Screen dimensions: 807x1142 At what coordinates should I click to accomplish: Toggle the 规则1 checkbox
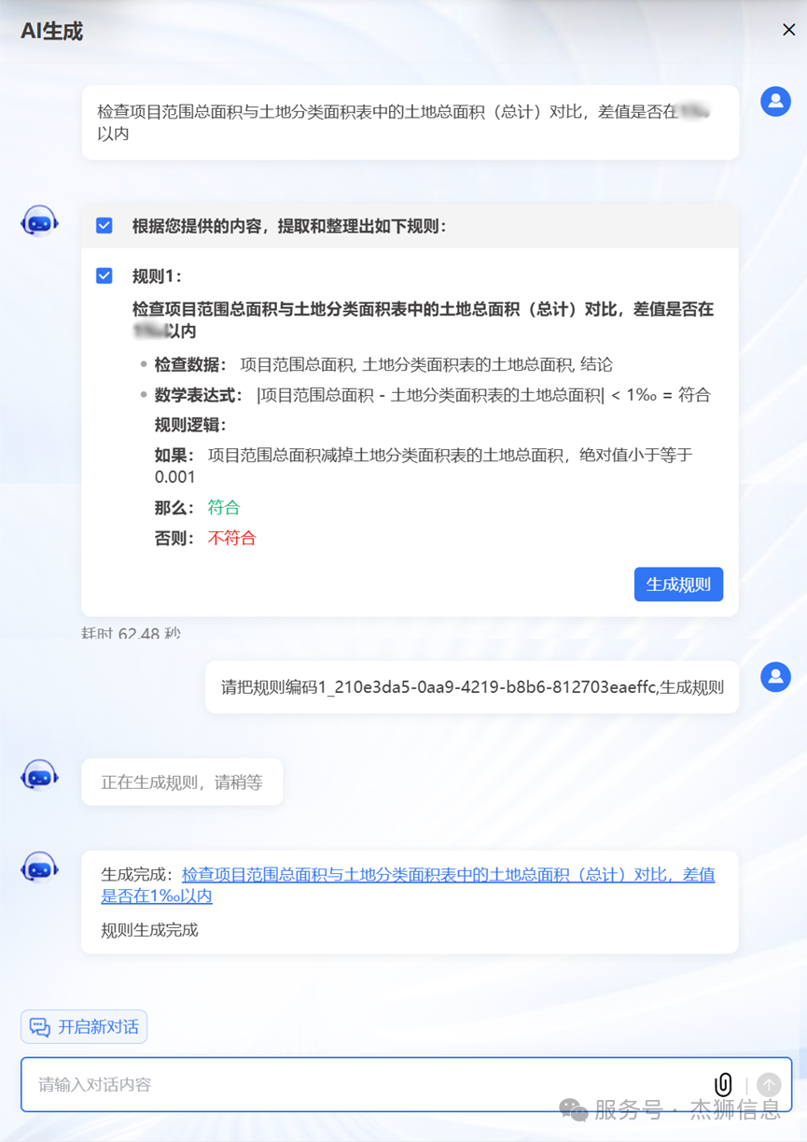coord(104,275)
